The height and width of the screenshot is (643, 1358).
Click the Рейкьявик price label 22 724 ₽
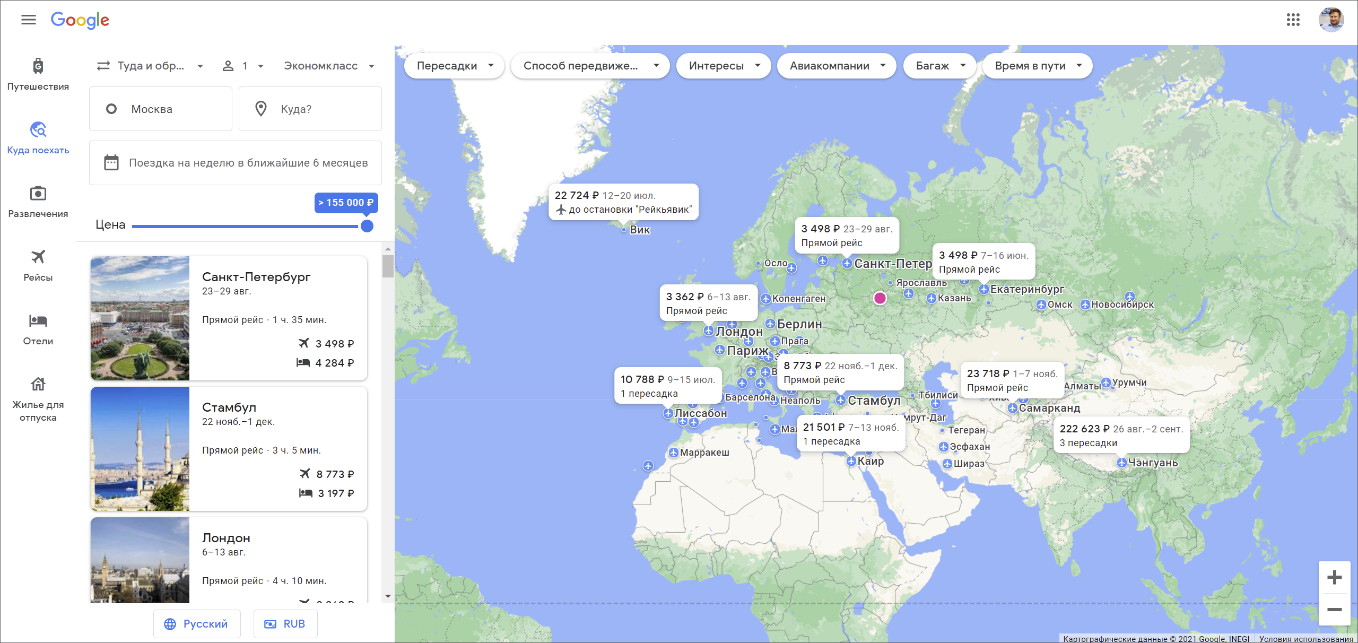(623, 202)
